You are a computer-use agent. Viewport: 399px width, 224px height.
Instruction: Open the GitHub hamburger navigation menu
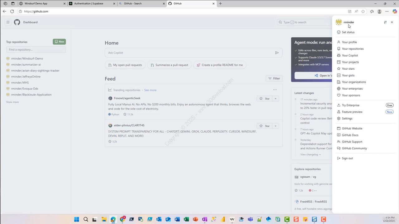coord(8,22)
